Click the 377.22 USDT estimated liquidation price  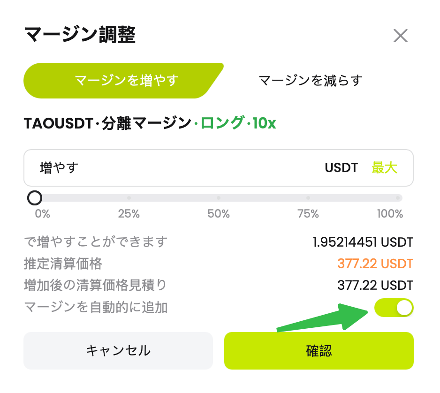(x=375, y=264)
